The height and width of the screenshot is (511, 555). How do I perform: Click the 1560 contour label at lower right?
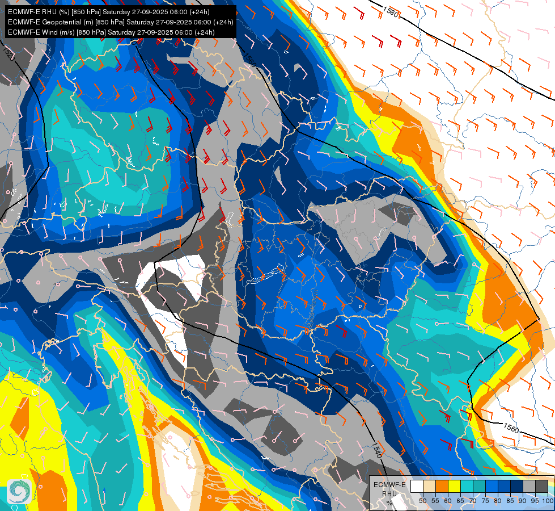511,428
